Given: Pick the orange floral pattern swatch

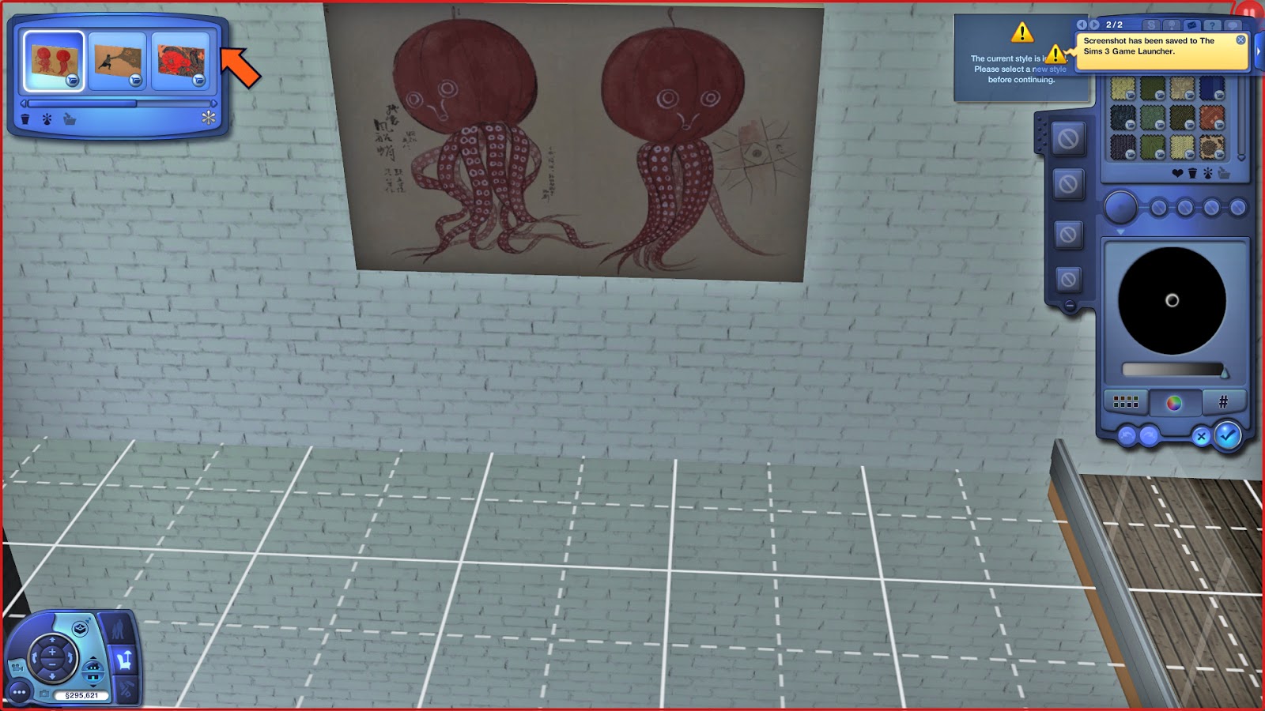Looking at the screenshot, I should (1212, 117).
